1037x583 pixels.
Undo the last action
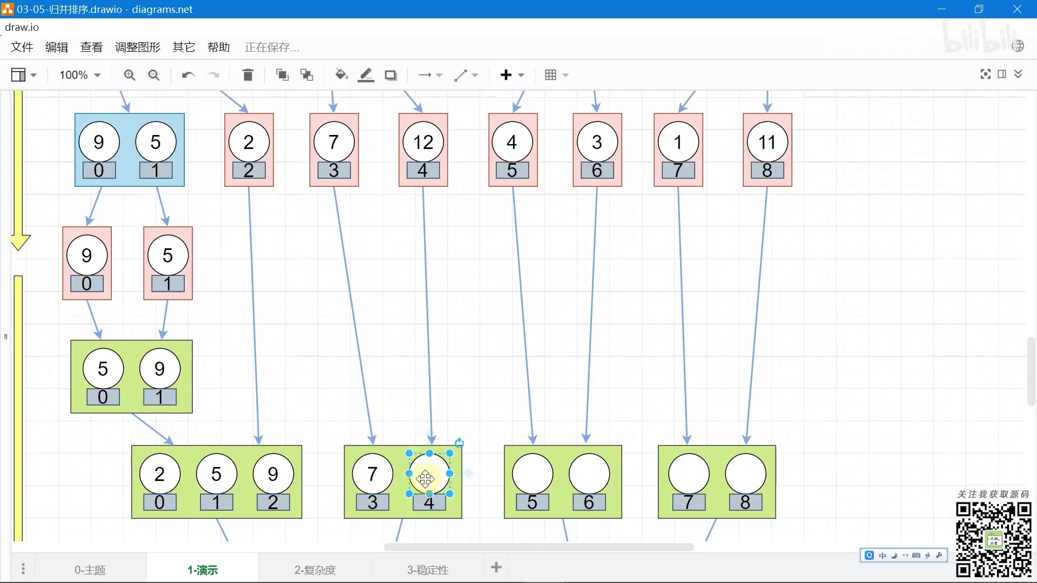click(188, 75)
